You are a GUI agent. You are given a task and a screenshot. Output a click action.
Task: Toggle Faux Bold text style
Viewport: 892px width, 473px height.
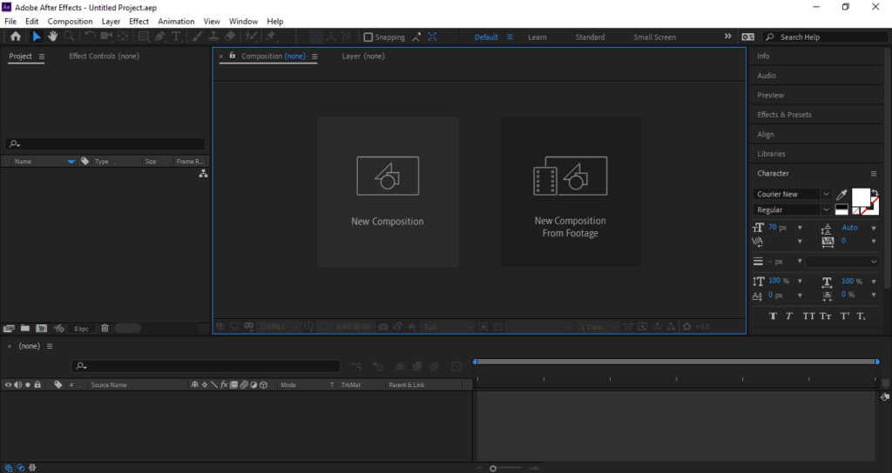point(773,316)
